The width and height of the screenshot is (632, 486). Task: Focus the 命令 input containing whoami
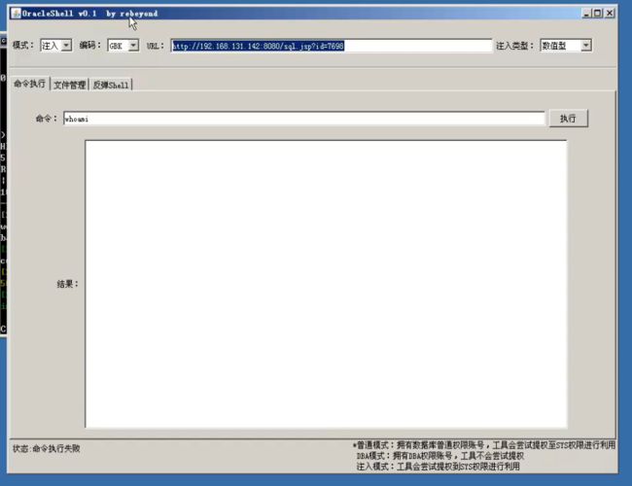(x=304, y=119)
